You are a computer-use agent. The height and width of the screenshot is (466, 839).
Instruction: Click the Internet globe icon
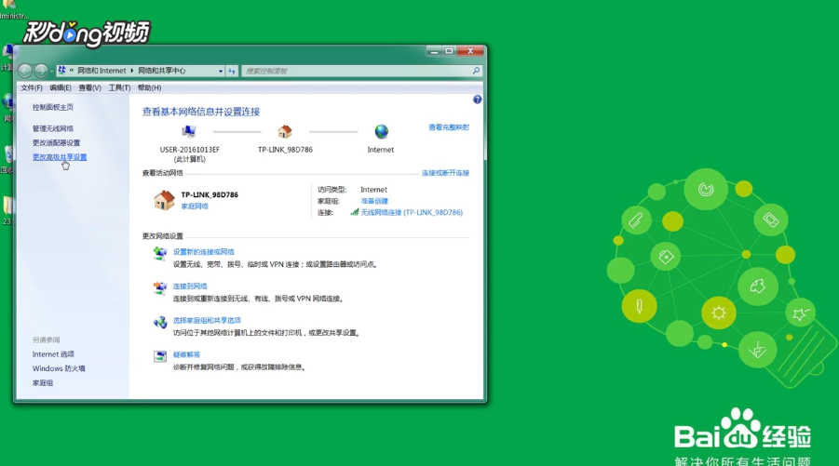pyautogui.click(x=381, y=131)
